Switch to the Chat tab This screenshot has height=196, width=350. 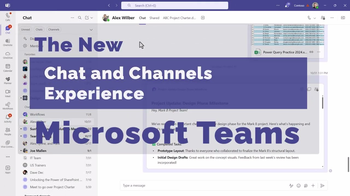[x=142, y=18]
